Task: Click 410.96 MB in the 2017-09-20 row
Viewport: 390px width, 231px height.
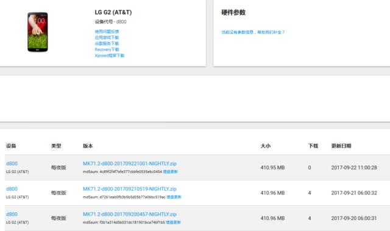Action: 272,218
